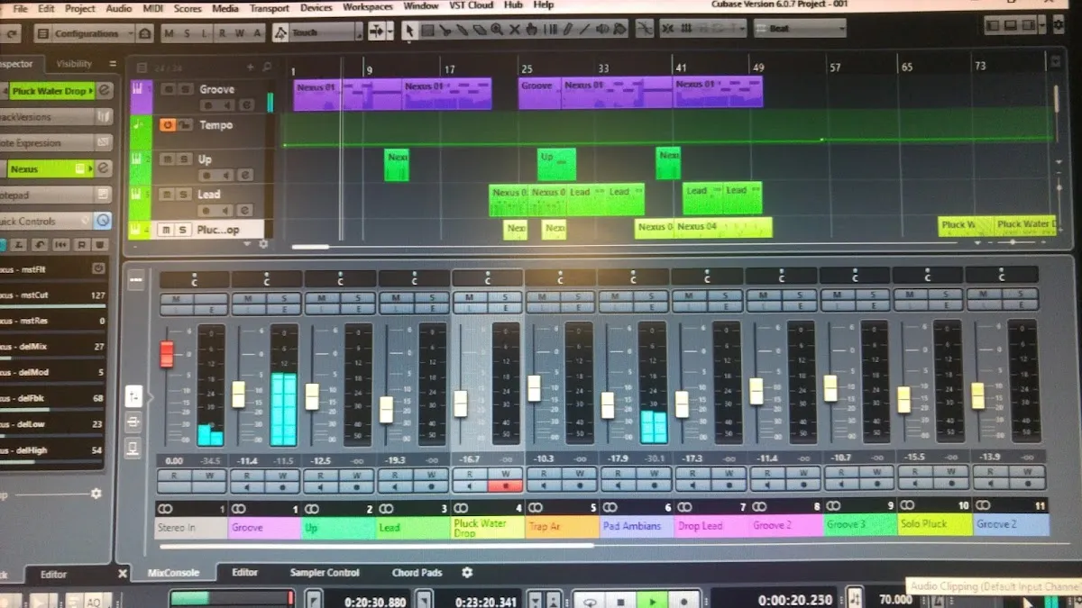
Task: Mute the Up track in track list
Action: point(167,159)
